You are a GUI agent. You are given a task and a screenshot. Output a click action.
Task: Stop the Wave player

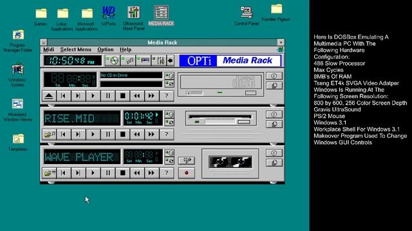(122, 173)
